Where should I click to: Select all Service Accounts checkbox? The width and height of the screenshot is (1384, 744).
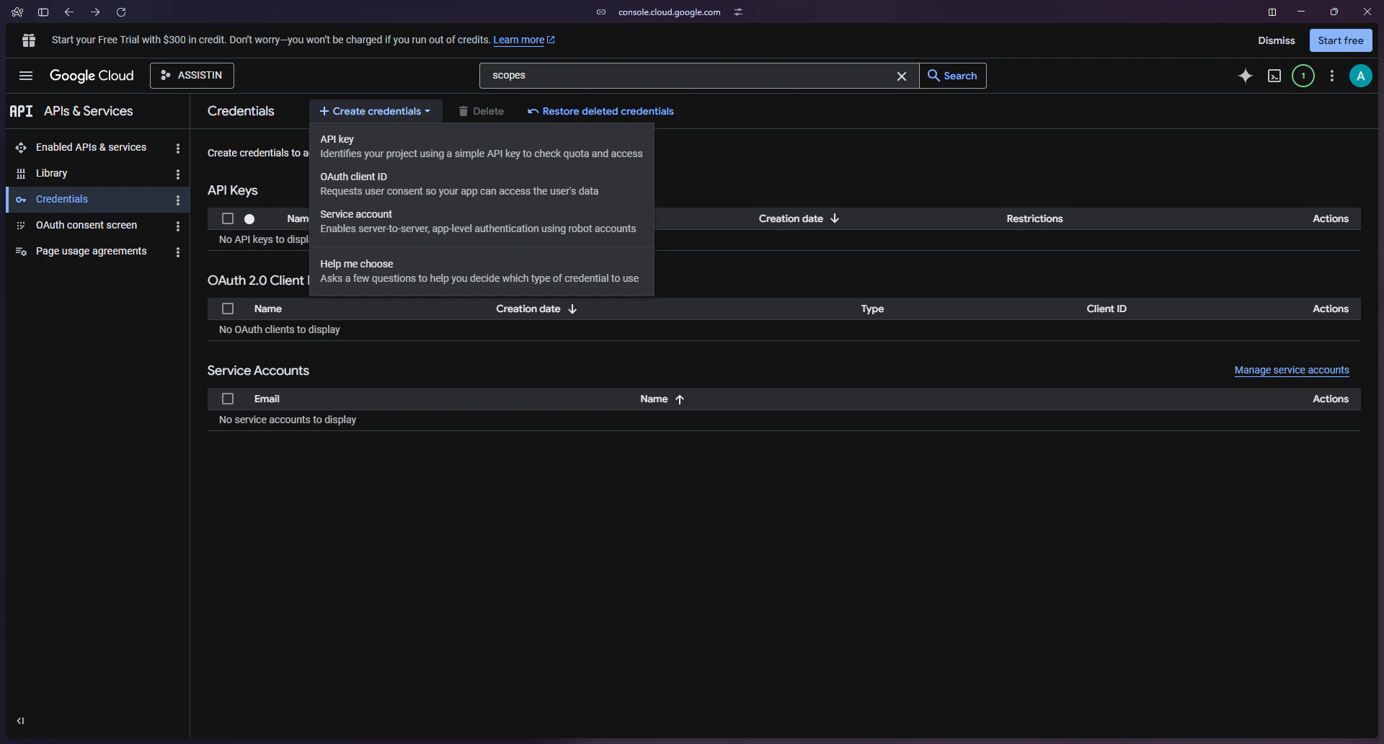[x=228, y=399]
